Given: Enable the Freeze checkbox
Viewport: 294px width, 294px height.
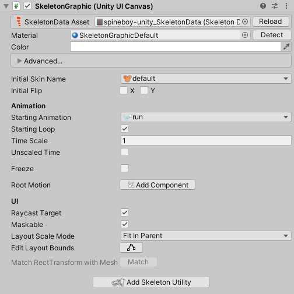Looking at the screenshot, I should [125, 168].
